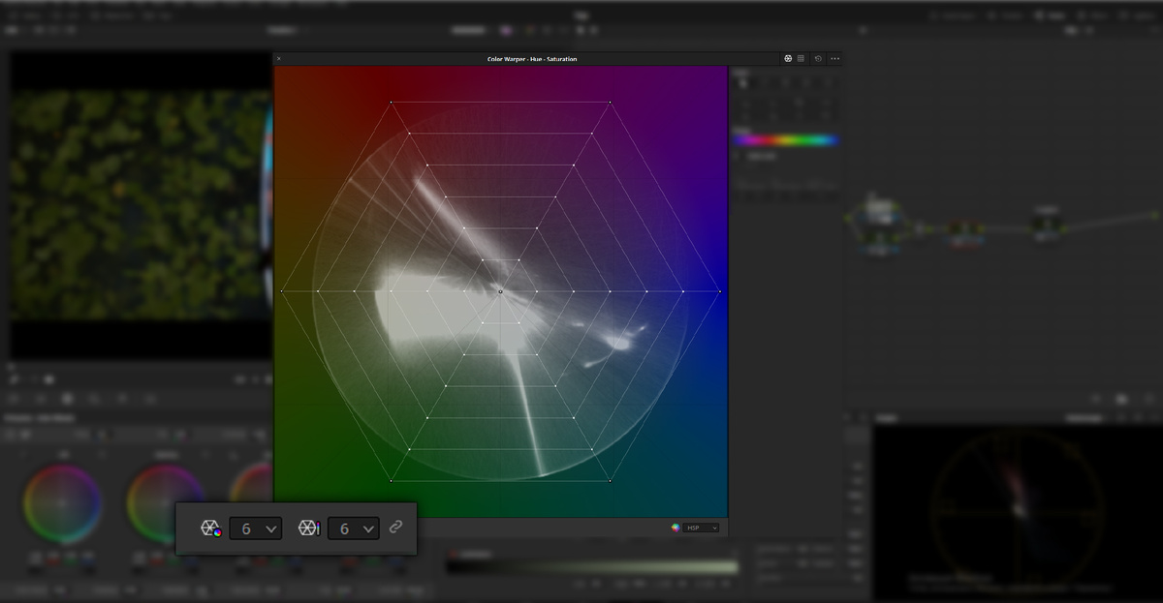Open the hue resolution dropdown showing 6
Image resolution: width=1163 pixels, height=603 pixels.
[x=256, y=528]
